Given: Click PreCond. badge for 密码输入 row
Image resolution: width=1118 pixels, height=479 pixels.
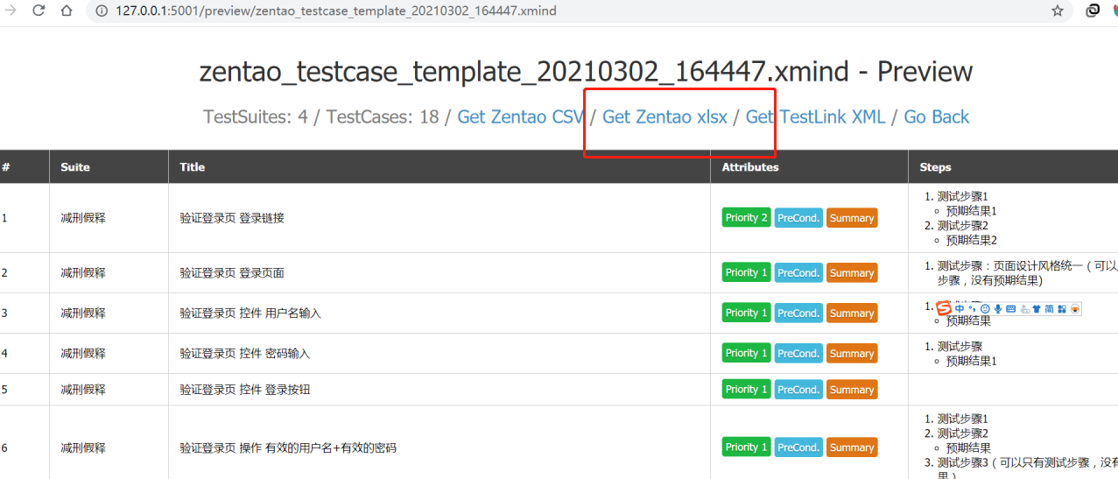Looking at the screenshot, I should [798, 353].
